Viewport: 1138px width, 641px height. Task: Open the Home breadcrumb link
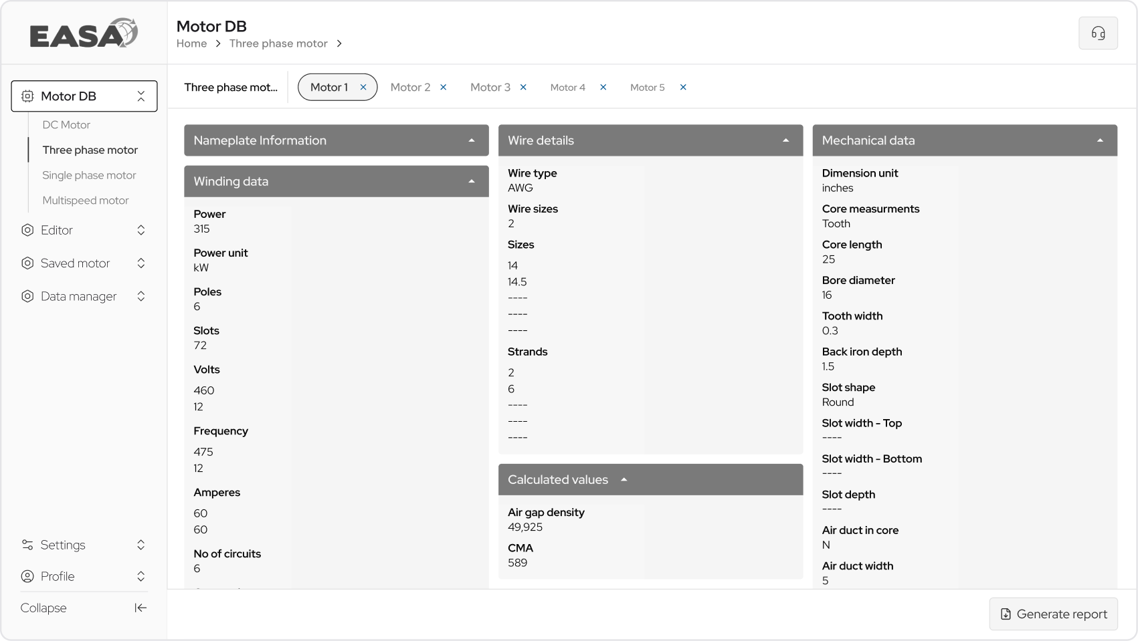[191, 43]
